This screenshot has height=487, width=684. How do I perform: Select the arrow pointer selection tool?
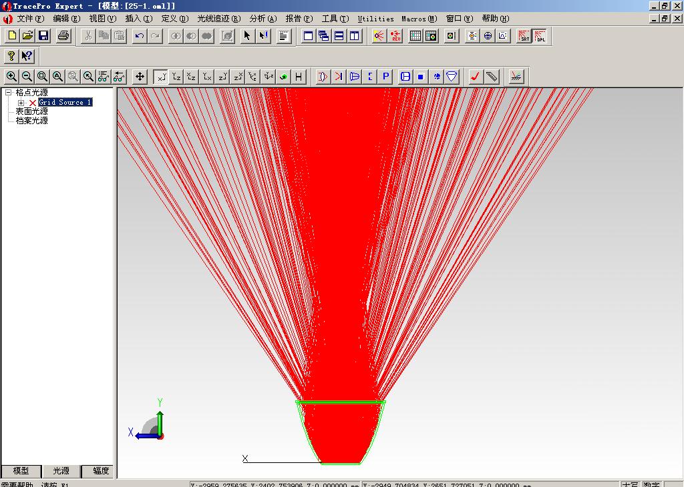pos(247,36)
